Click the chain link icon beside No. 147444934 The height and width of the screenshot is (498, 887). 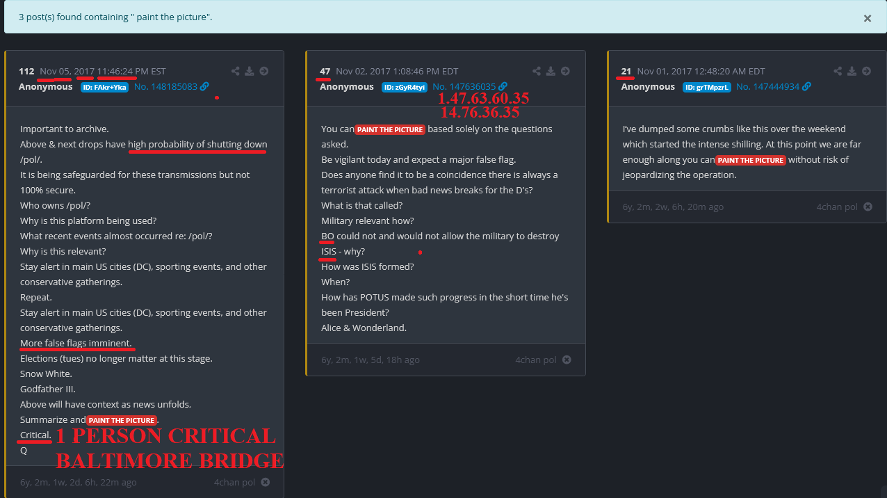coord(806,87)
